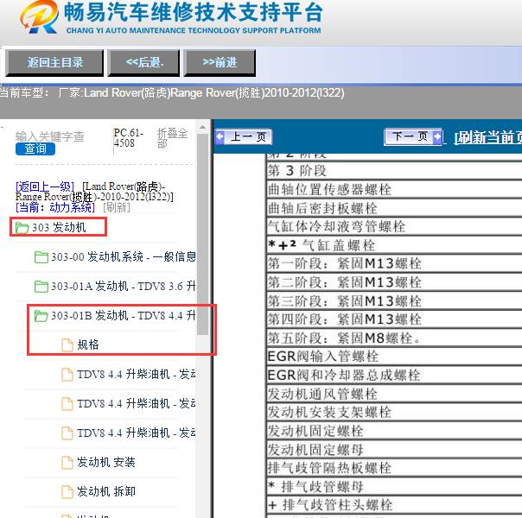Click the 排气歧管螺母 row
Image resolution: width=522 pixels, height=518 pixels.
[x=394, y=487]
